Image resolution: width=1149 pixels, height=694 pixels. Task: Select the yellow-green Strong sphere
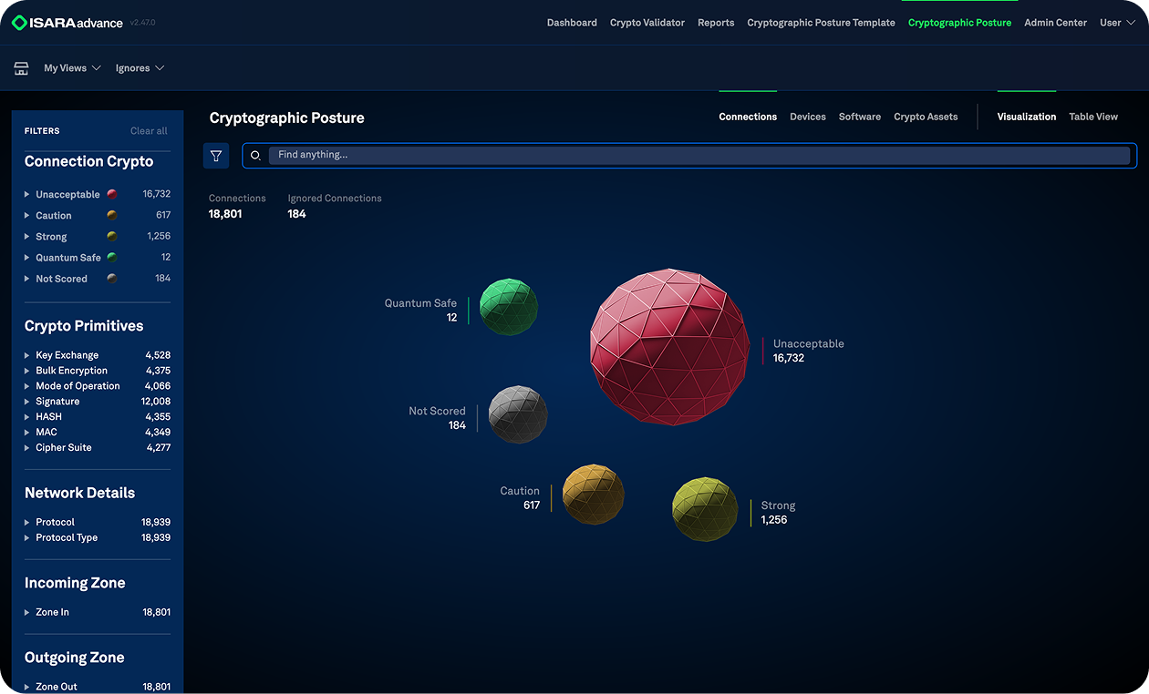[x=705, y=509]
